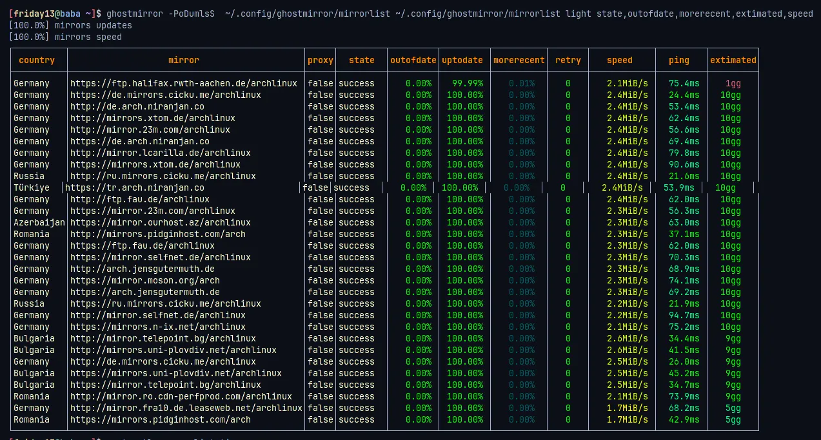The height and width of the screenshot is (440, 821).
Task: Select the https://mirror.moson.org/arch URL
Action: point(145,280)
